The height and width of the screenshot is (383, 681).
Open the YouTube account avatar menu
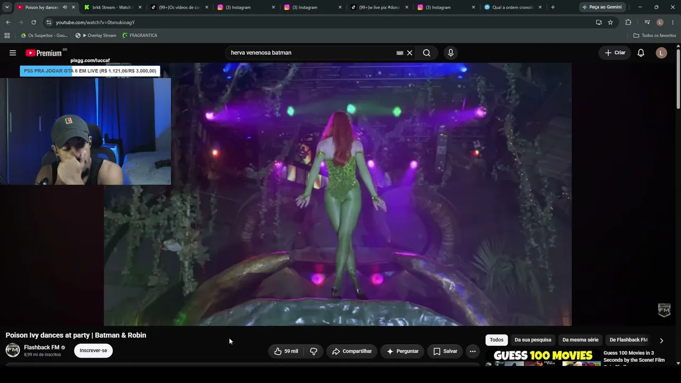(x=661, y=53)
